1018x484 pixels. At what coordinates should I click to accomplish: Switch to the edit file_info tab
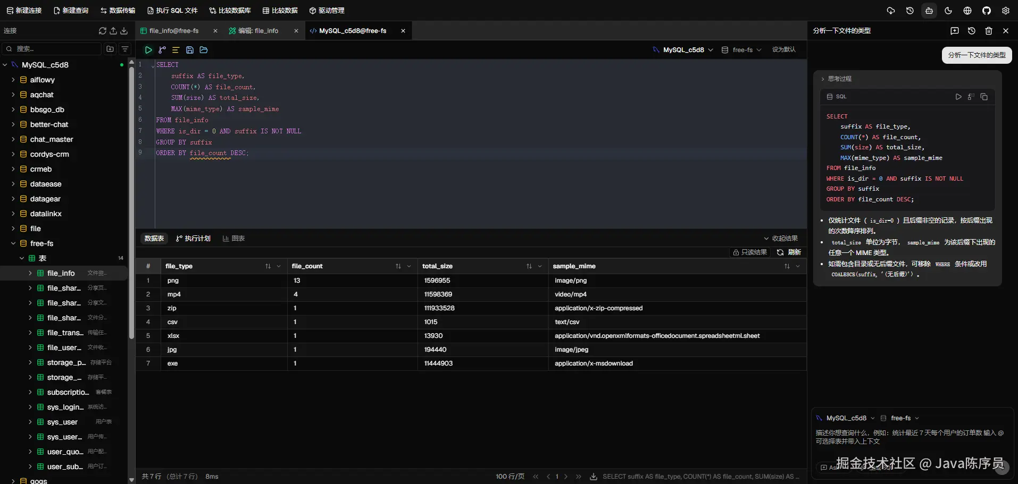tap(258, 31)
